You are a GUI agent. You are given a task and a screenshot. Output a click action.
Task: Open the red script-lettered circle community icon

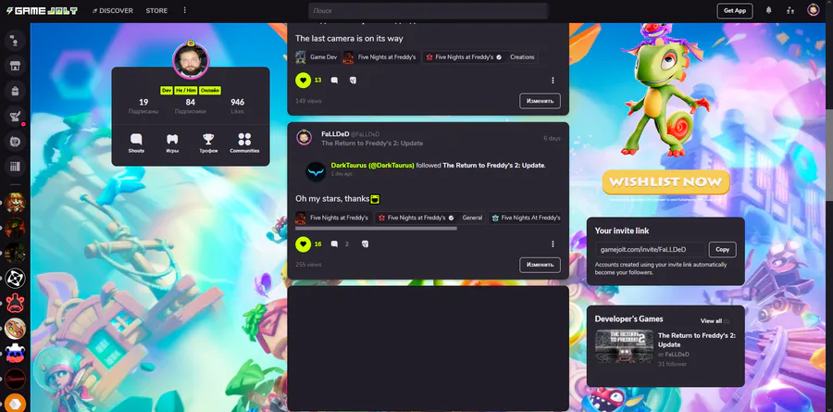(16, 379)
